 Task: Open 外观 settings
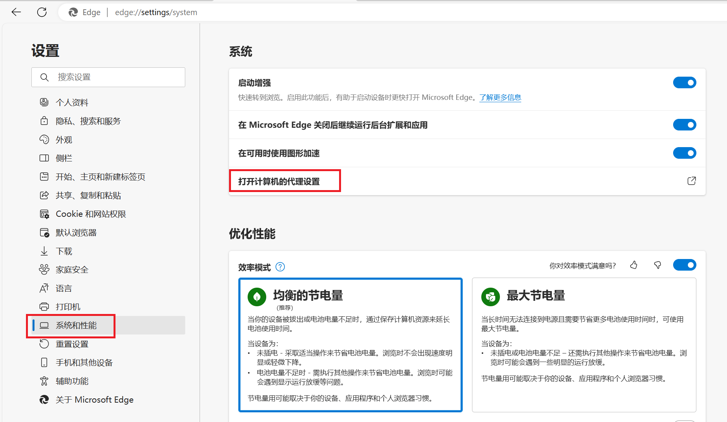click(109, 139)
